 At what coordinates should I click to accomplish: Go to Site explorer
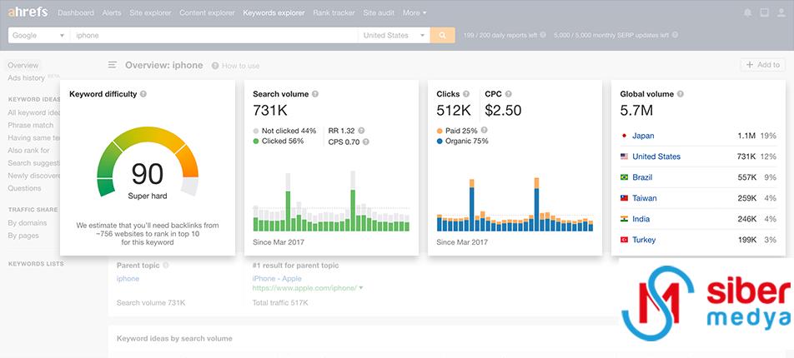click(150, 12)
